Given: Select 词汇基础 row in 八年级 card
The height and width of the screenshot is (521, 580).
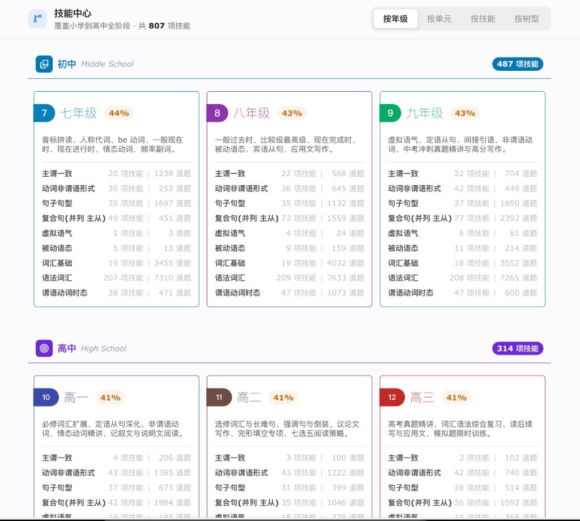Looking at the screenshot, I should [289, 263].
